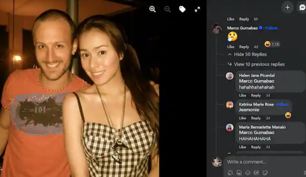View the 1.1K reactions on Marco's comment
The image size is (306, 177).
(272, 44)
